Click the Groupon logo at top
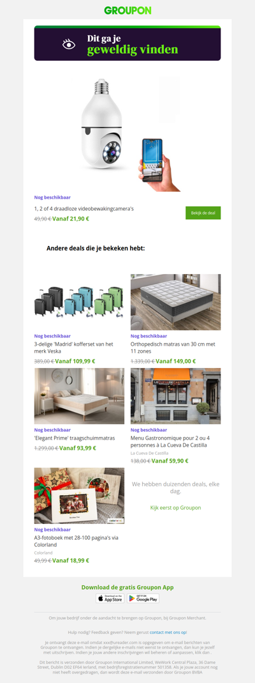The width and height of the screenshot is (255, 683). pyautogui.click(x=127, y=10)
